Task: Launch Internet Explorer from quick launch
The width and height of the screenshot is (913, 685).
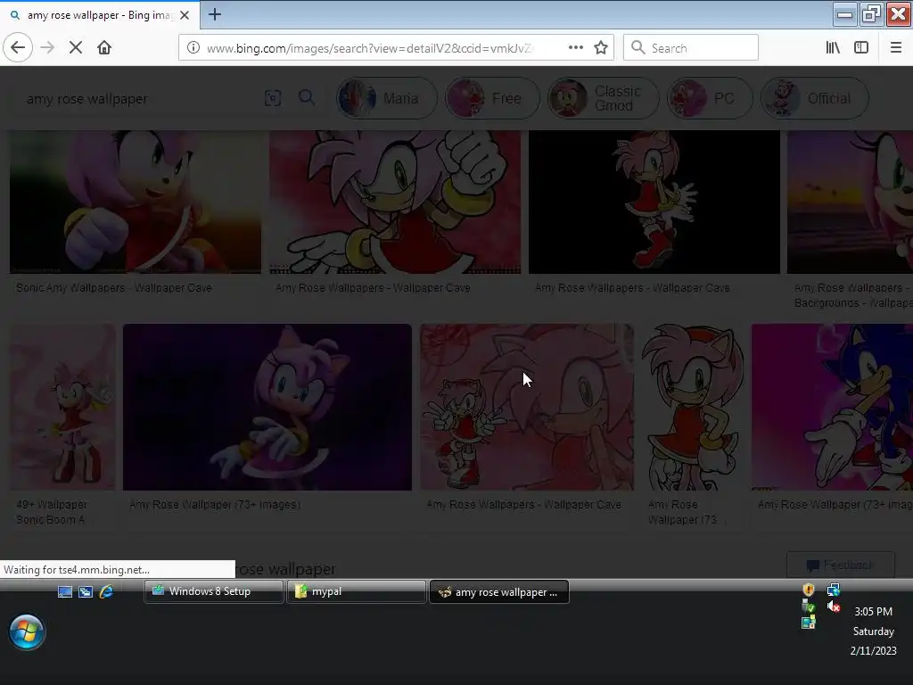Action: coord(106,592)
